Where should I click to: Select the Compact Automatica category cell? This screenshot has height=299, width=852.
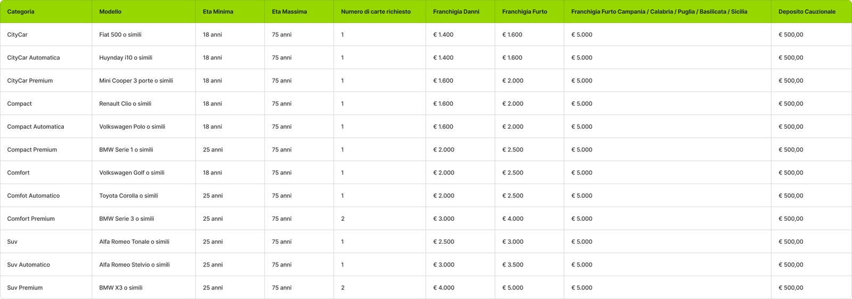36,127
